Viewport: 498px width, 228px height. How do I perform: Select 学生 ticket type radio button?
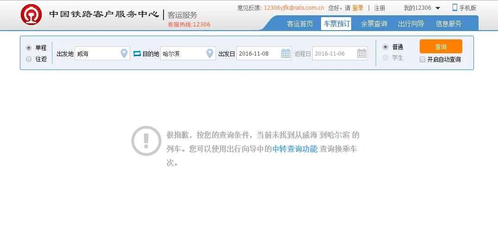pos(385,57)
